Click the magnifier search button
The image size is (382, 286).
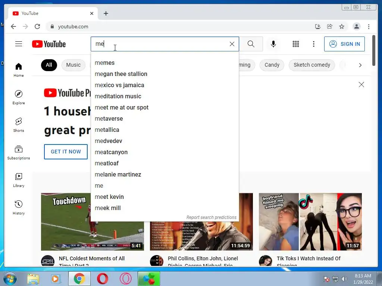pyautogui.click(x=251, y=44)
